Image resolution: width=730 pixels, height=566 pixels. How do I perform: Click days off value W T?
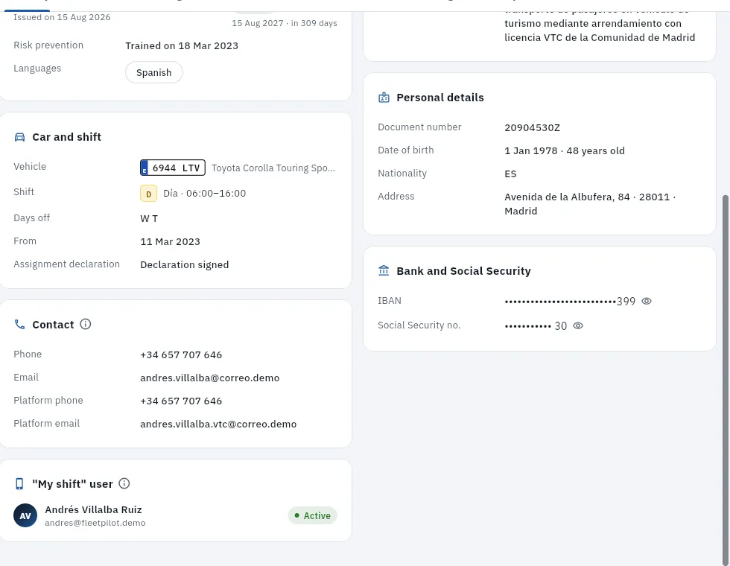coord(149,219)
